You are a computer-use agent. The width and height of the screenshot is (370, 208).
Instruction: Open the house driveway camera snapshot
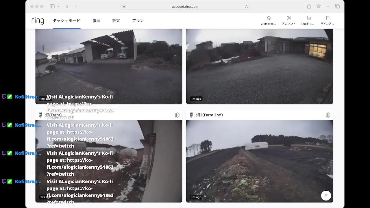(x=260, y=66)
